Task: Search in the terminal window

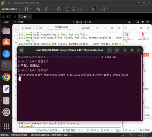Action: (109, 50)
